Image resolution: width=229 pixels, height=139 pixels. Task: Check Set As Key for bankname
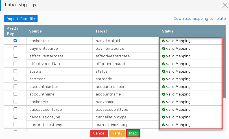(15, 102)
